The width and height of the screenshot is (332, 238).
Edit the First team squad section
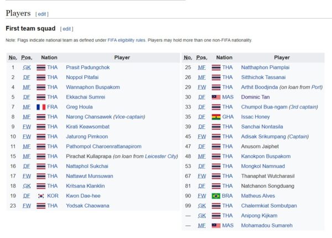pos(67,29)
